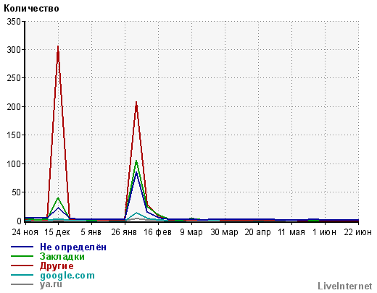Click the 15 дек x-axis label
377x293 pixels.
(x=57, y=232)
